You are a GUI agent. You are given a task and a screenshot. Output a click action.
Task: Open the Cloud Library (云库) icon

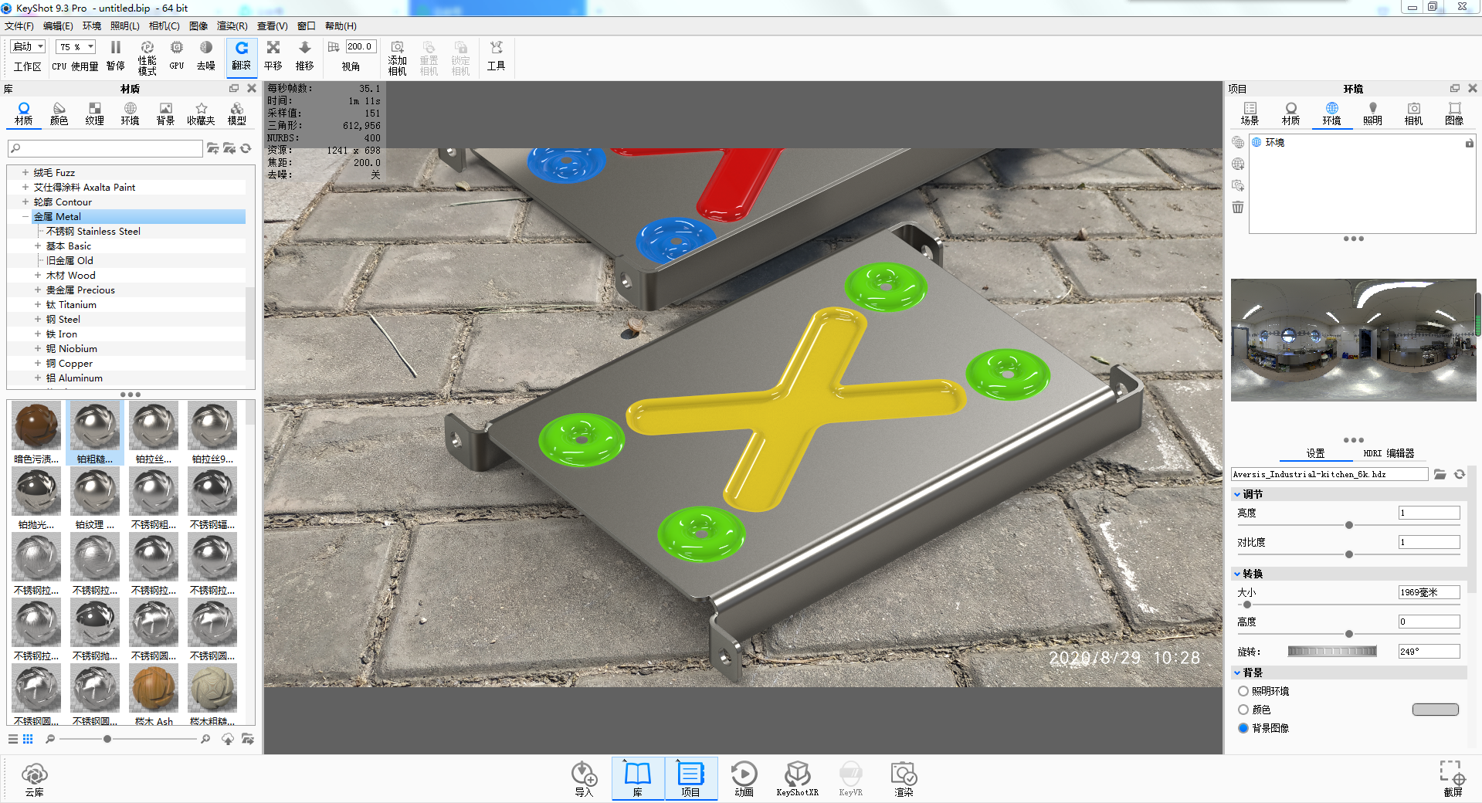pos(35,779)
